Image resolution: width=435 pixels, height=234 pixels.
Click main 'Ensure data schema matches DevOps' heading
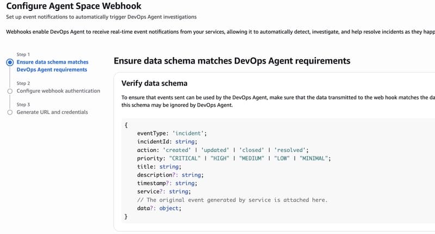232,61
